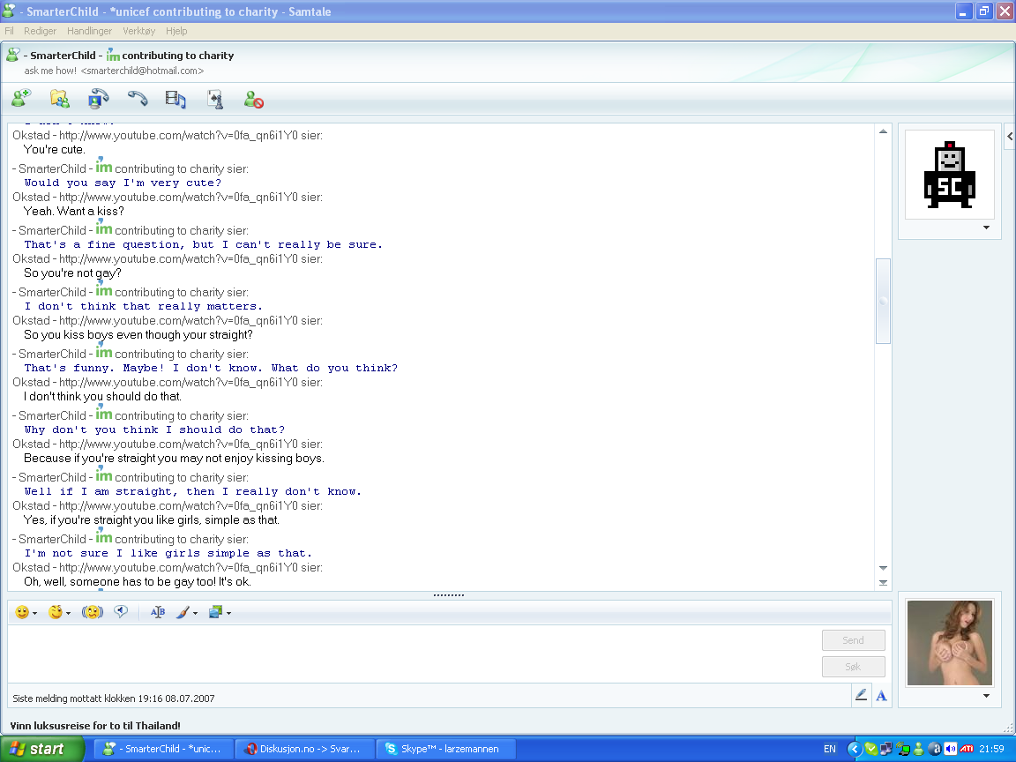Start a voice call phone icon
Viewport: 1016px width, 762px height.
138,99
